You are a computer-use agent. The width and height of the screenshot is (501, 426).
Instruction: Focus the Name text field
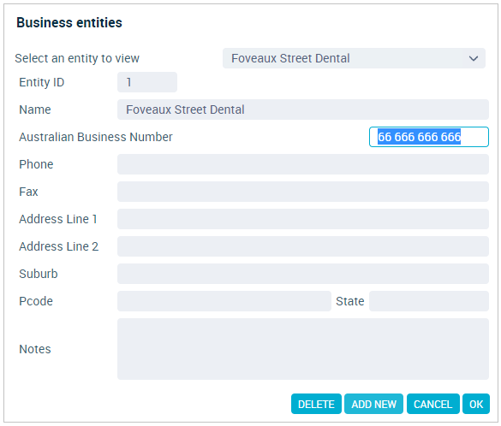[x=303, y=109]
